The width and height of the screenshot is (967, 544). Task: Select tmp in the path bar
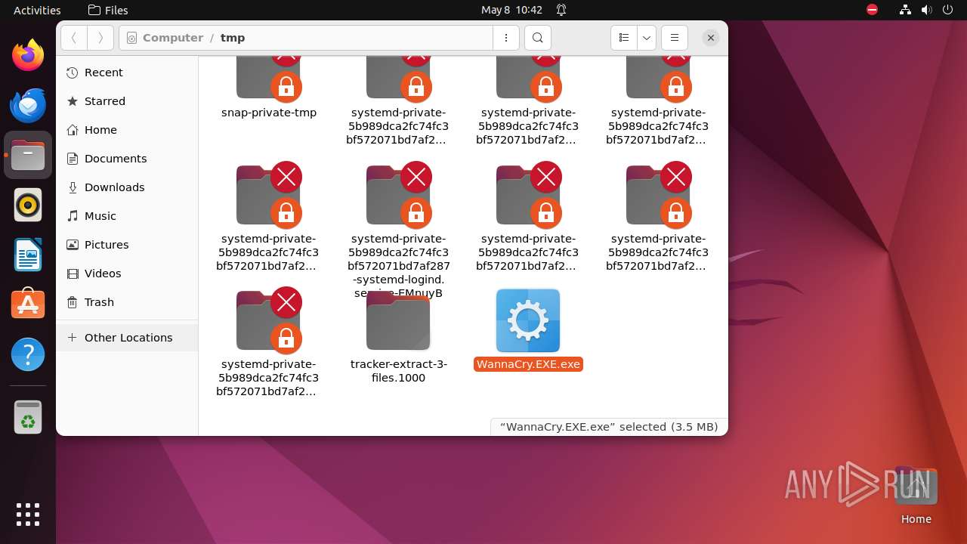(233, 38)
